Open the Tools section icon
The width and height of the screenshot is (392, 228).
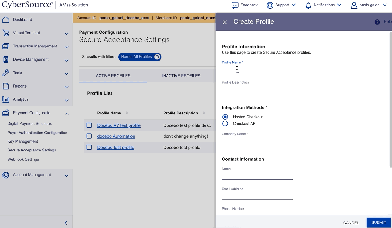click(x=6, y=73)
